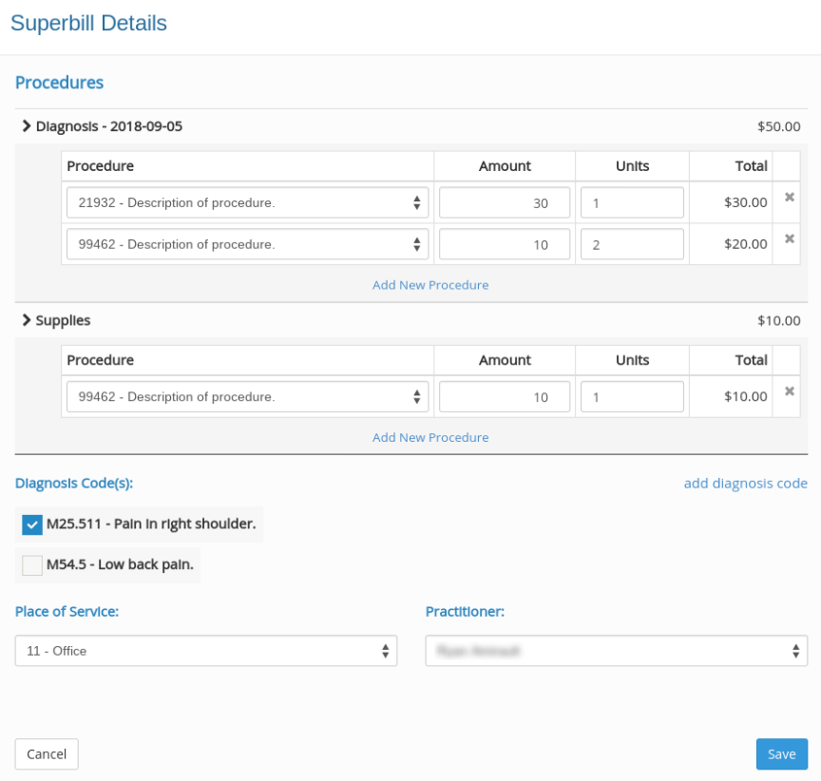Image resolution: width=821 pixels, height=781 pixels.
Task: Click the stepper arrows on Place of Service dropdown
Action: [x=384, y=651]
